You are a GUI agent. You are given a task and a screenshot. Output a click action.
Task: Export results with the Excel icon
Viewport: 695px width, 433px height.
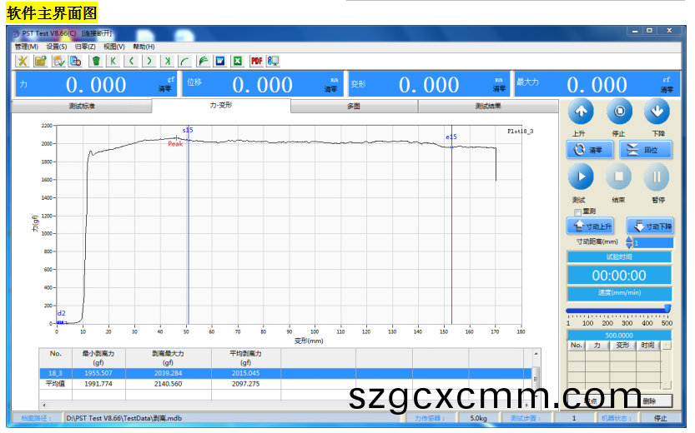pos(237,61)
